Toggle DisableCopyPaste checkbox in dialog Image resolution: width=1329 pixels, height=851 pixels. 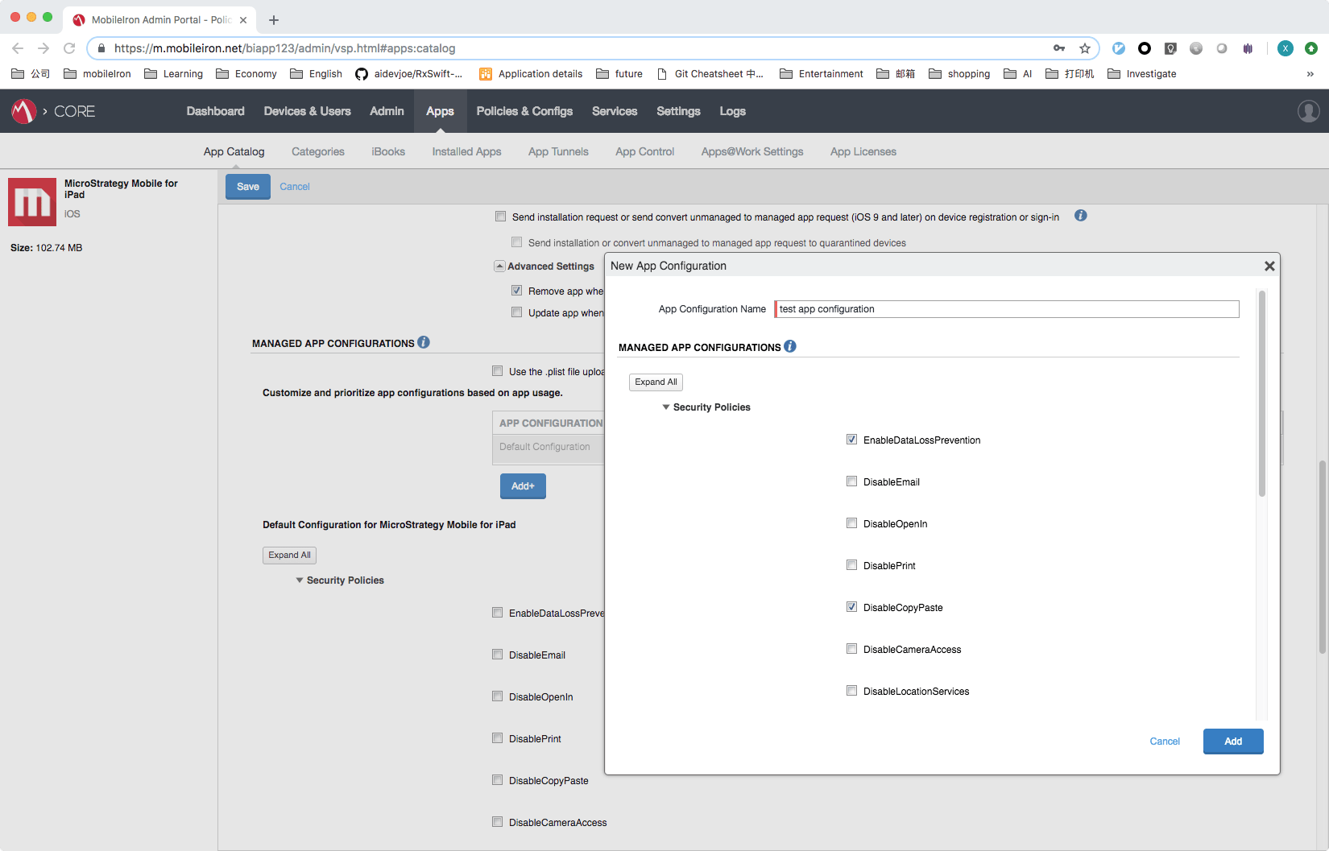pyautogui.click(x=851, y=607)
